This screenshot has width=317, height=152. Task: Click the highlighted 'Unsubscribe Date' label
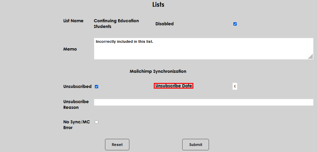(x=173, y=86)
